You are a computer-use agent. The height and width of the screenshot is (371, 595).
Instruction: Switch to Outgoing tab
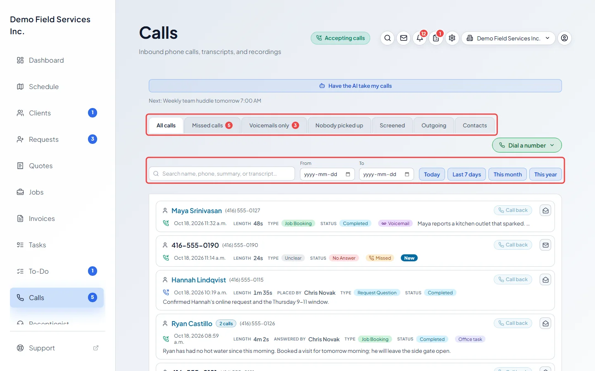[434, 125]
